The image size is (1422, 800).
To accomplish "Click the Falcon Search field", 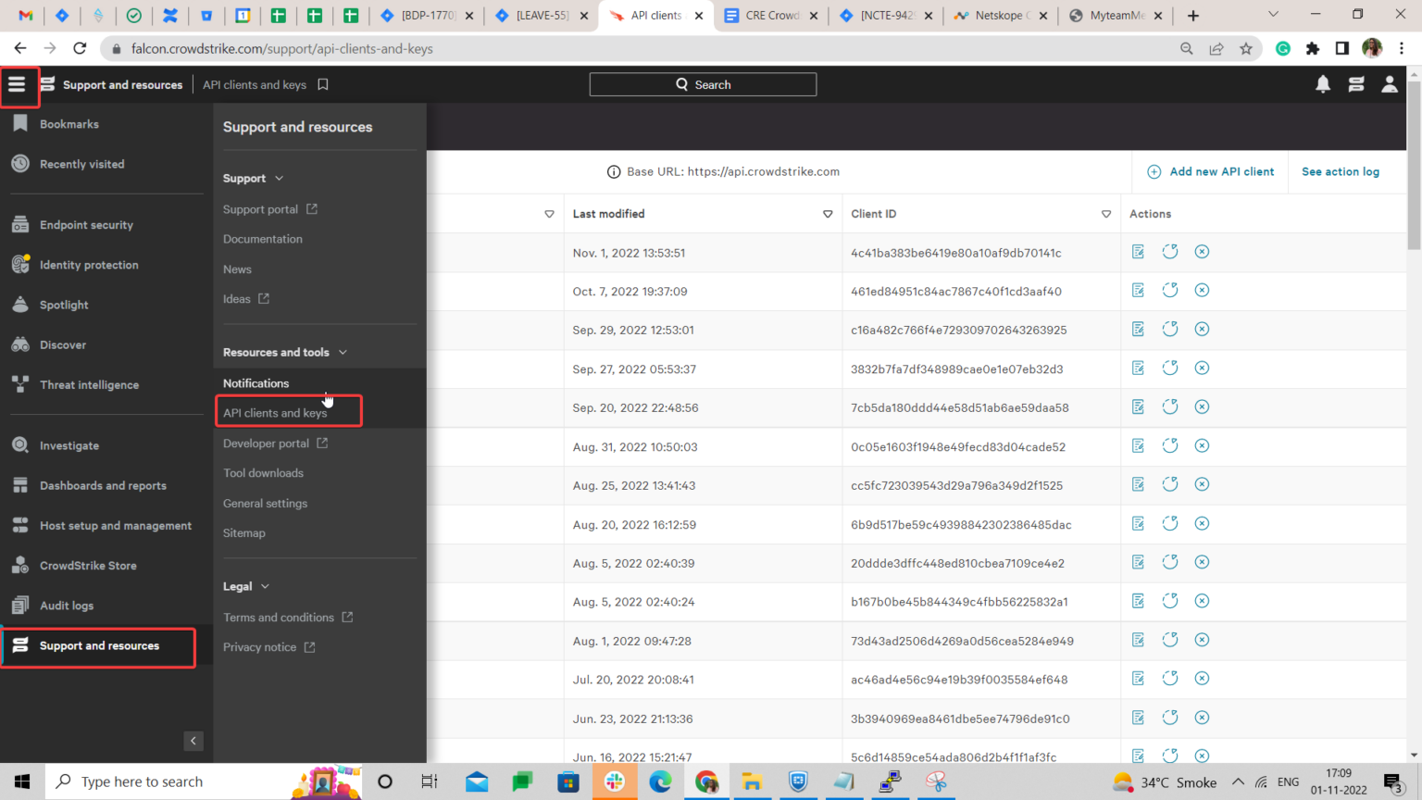I will pos(703,83).
